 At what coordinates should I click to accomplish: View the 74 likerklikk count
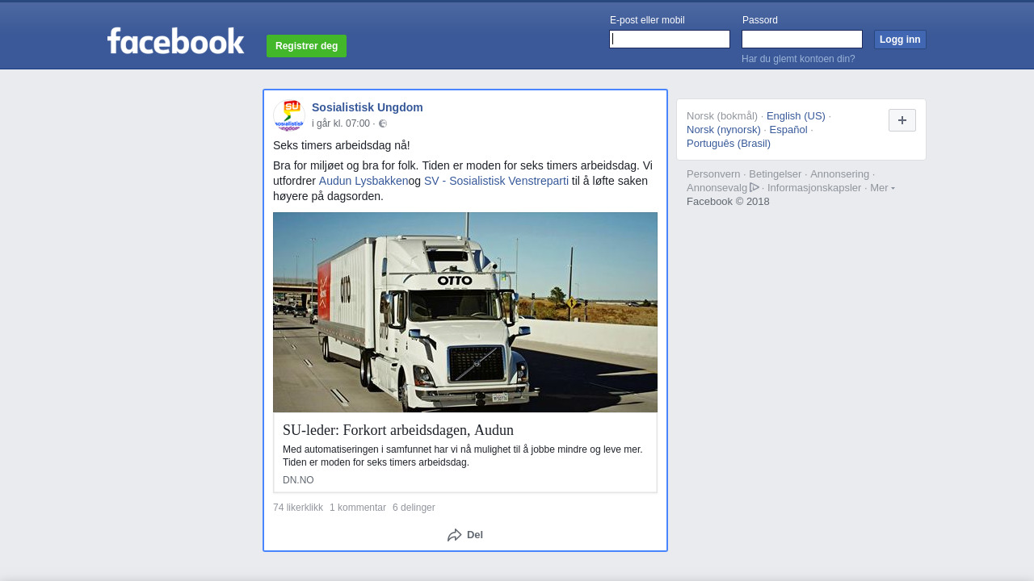pyautogui.click(x=298, y=508)
